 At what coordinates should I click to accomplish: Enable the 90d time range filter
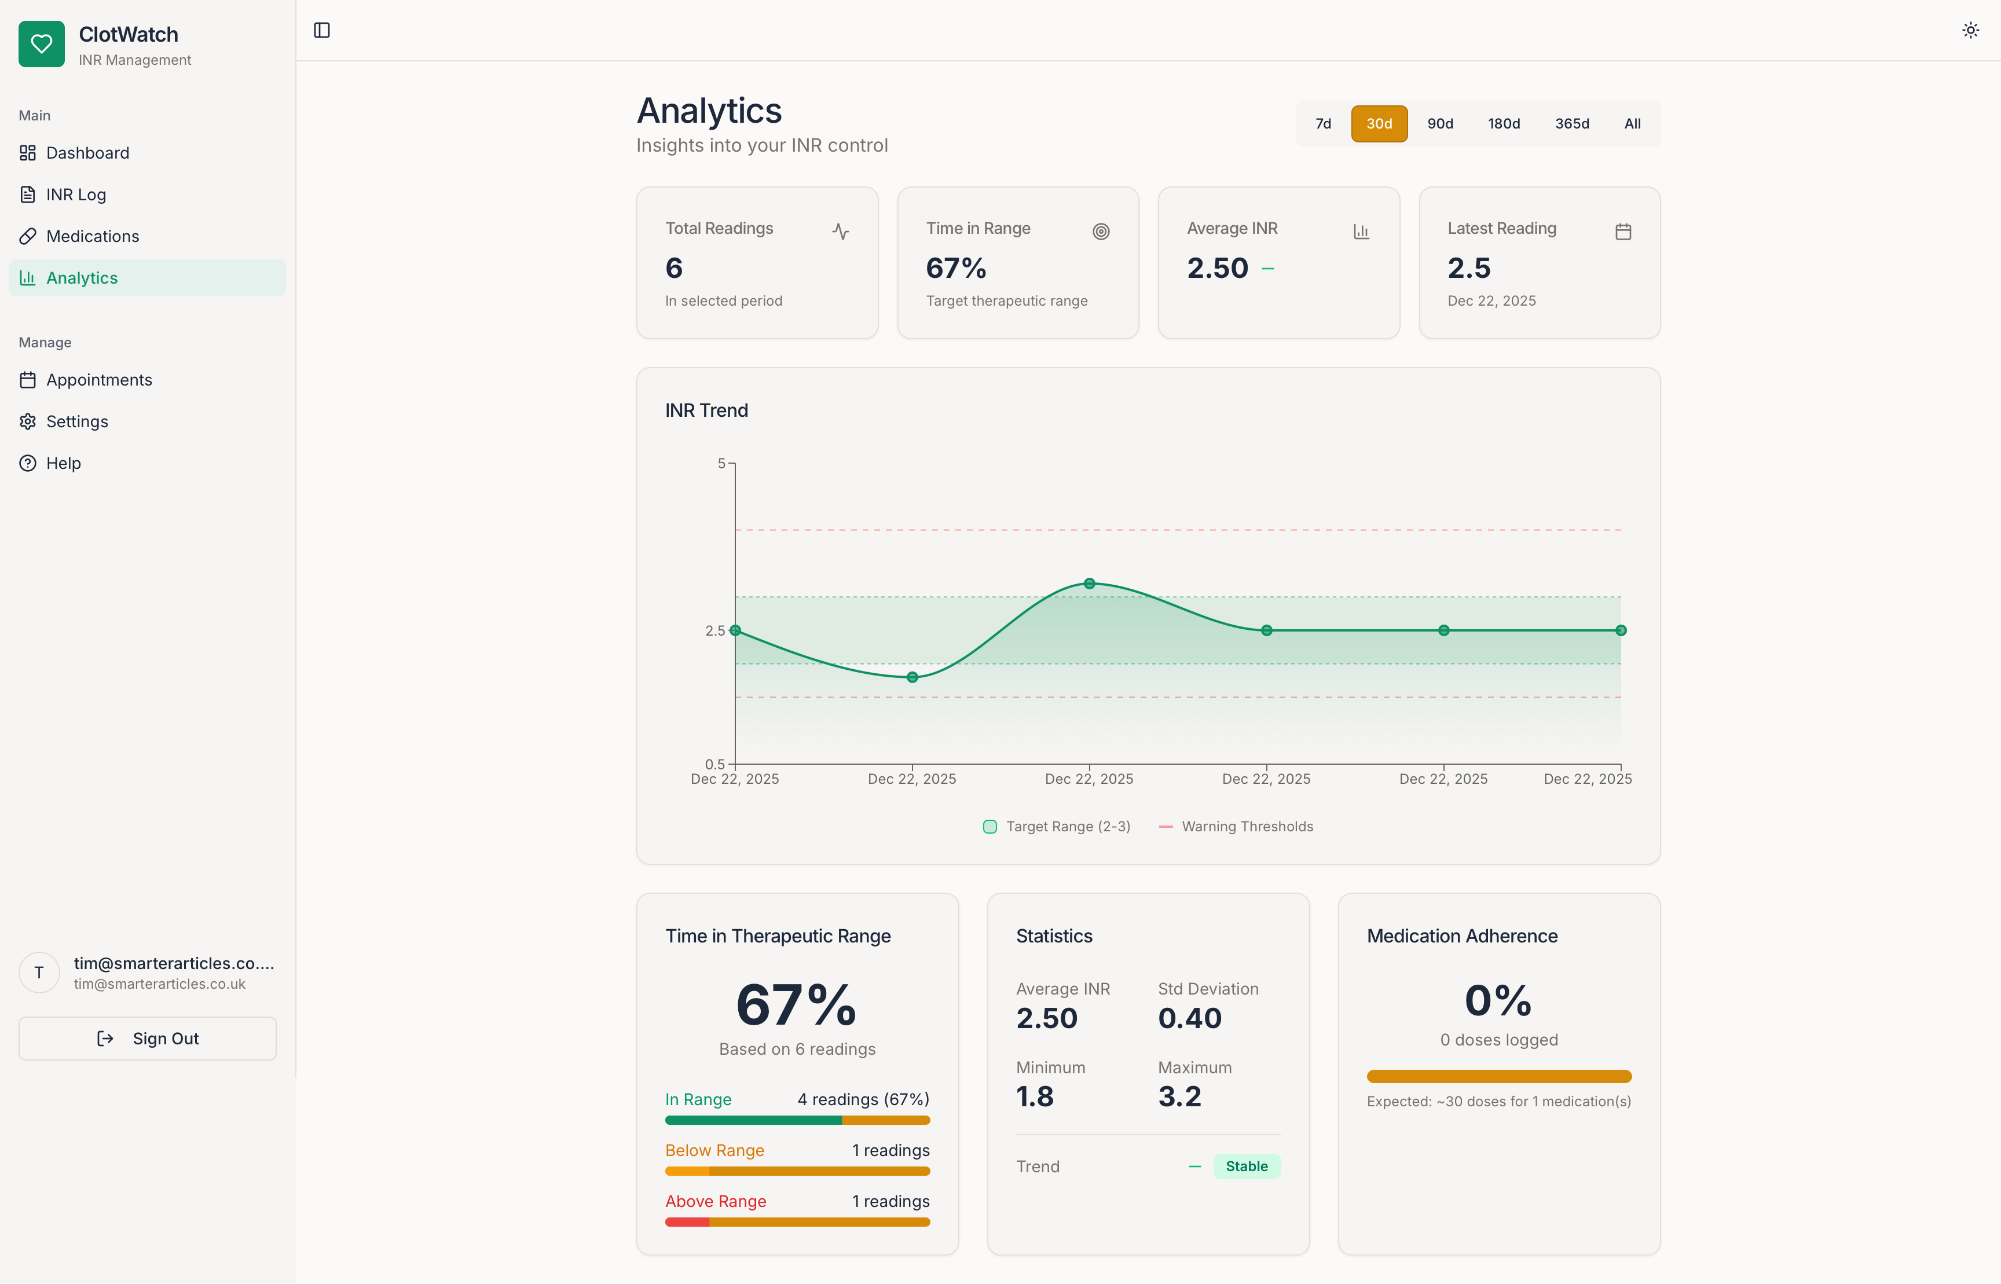[x=1440, y=123]
